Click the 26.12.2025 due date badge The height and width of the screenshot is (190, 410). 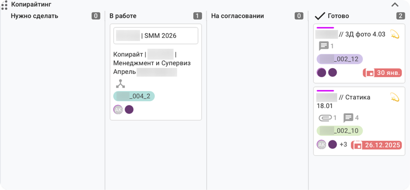[x=377, y=145]
